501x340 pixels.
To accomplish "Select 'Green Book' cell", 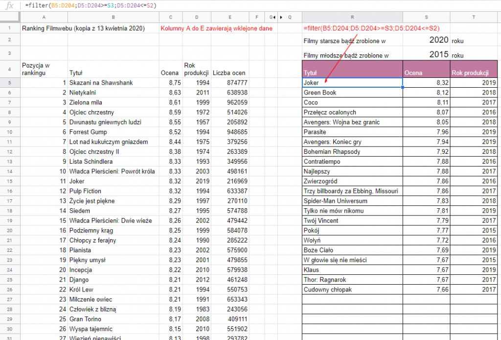I will (x=352, y=93).
